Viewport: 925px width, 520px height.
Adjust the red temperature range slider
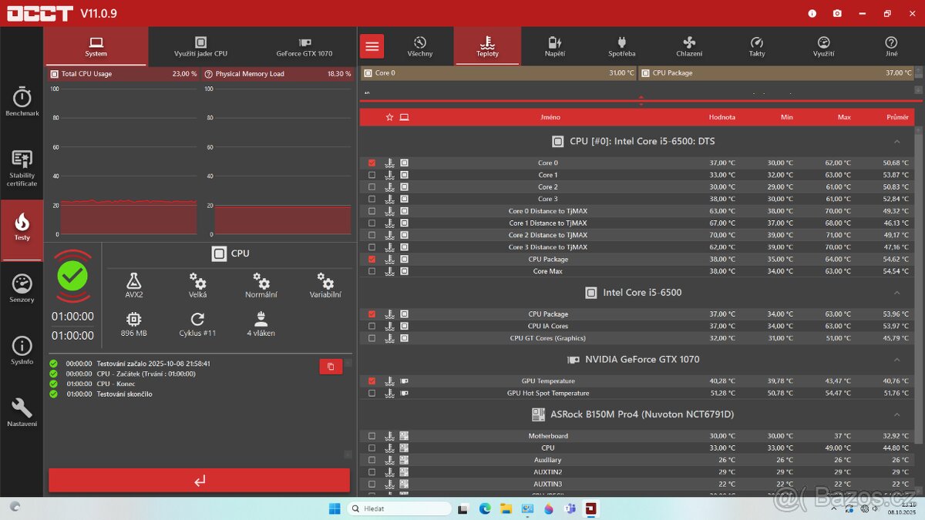coord(641,99)
